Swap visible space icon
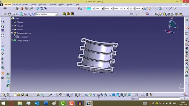Screen dimensions: 189x106 (x=130, y=95)
